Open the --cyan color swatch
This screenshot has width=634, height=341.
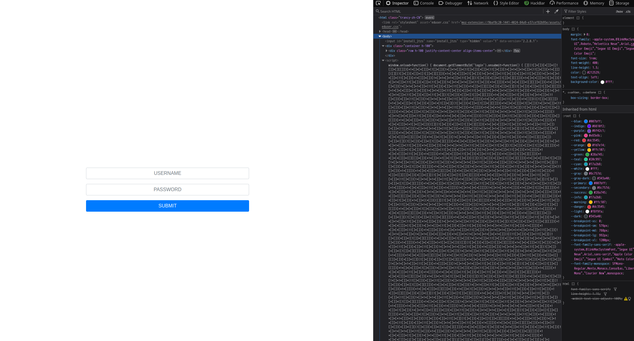(x=586, y=164)
